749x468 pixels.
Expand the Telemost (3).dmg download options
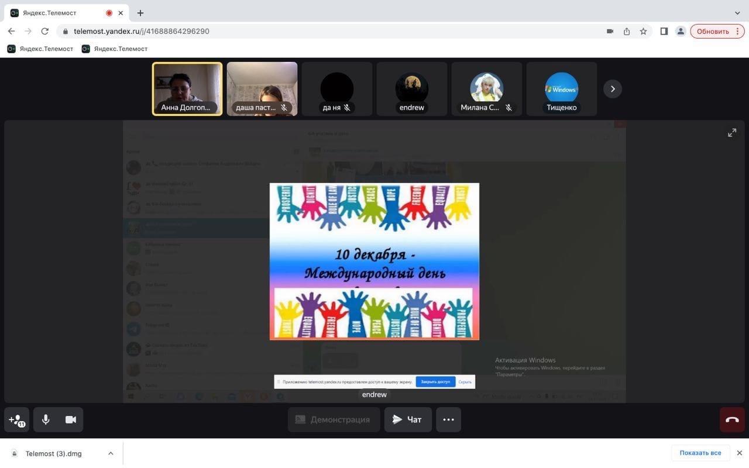tap(111, 453)
